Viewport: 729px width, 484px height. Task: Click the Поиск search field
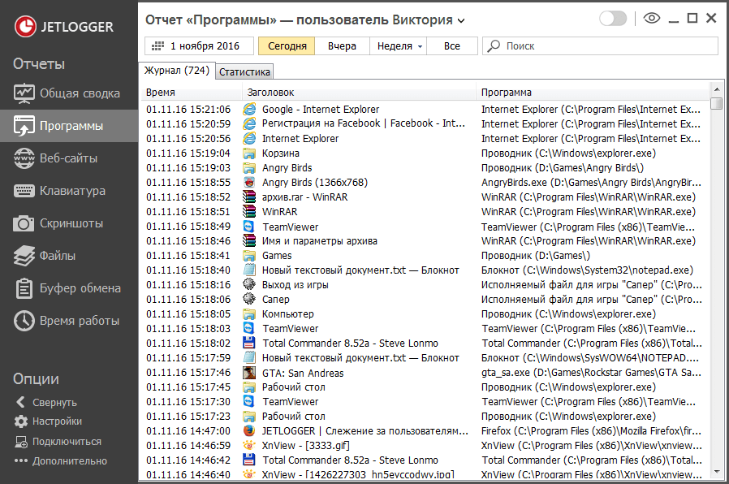(600, 46)
